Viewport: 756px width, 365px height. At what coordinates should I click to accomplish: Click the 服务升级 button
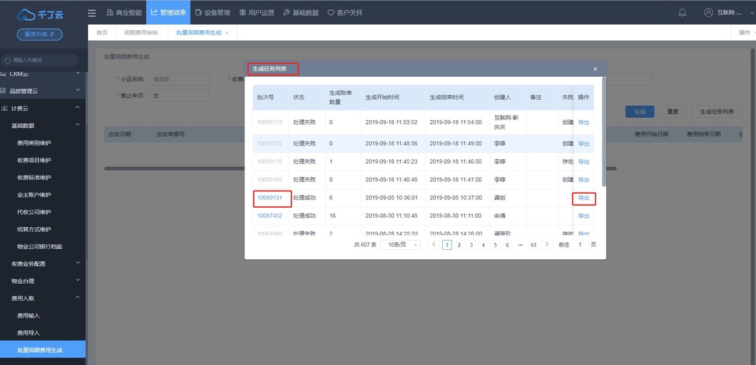tap(39, 35)
